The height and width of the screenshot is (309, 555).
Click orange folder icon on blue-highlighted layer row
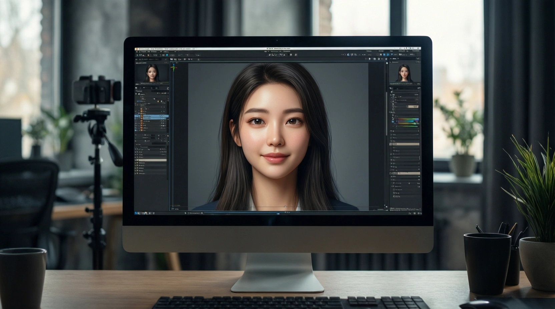(141, 117)
